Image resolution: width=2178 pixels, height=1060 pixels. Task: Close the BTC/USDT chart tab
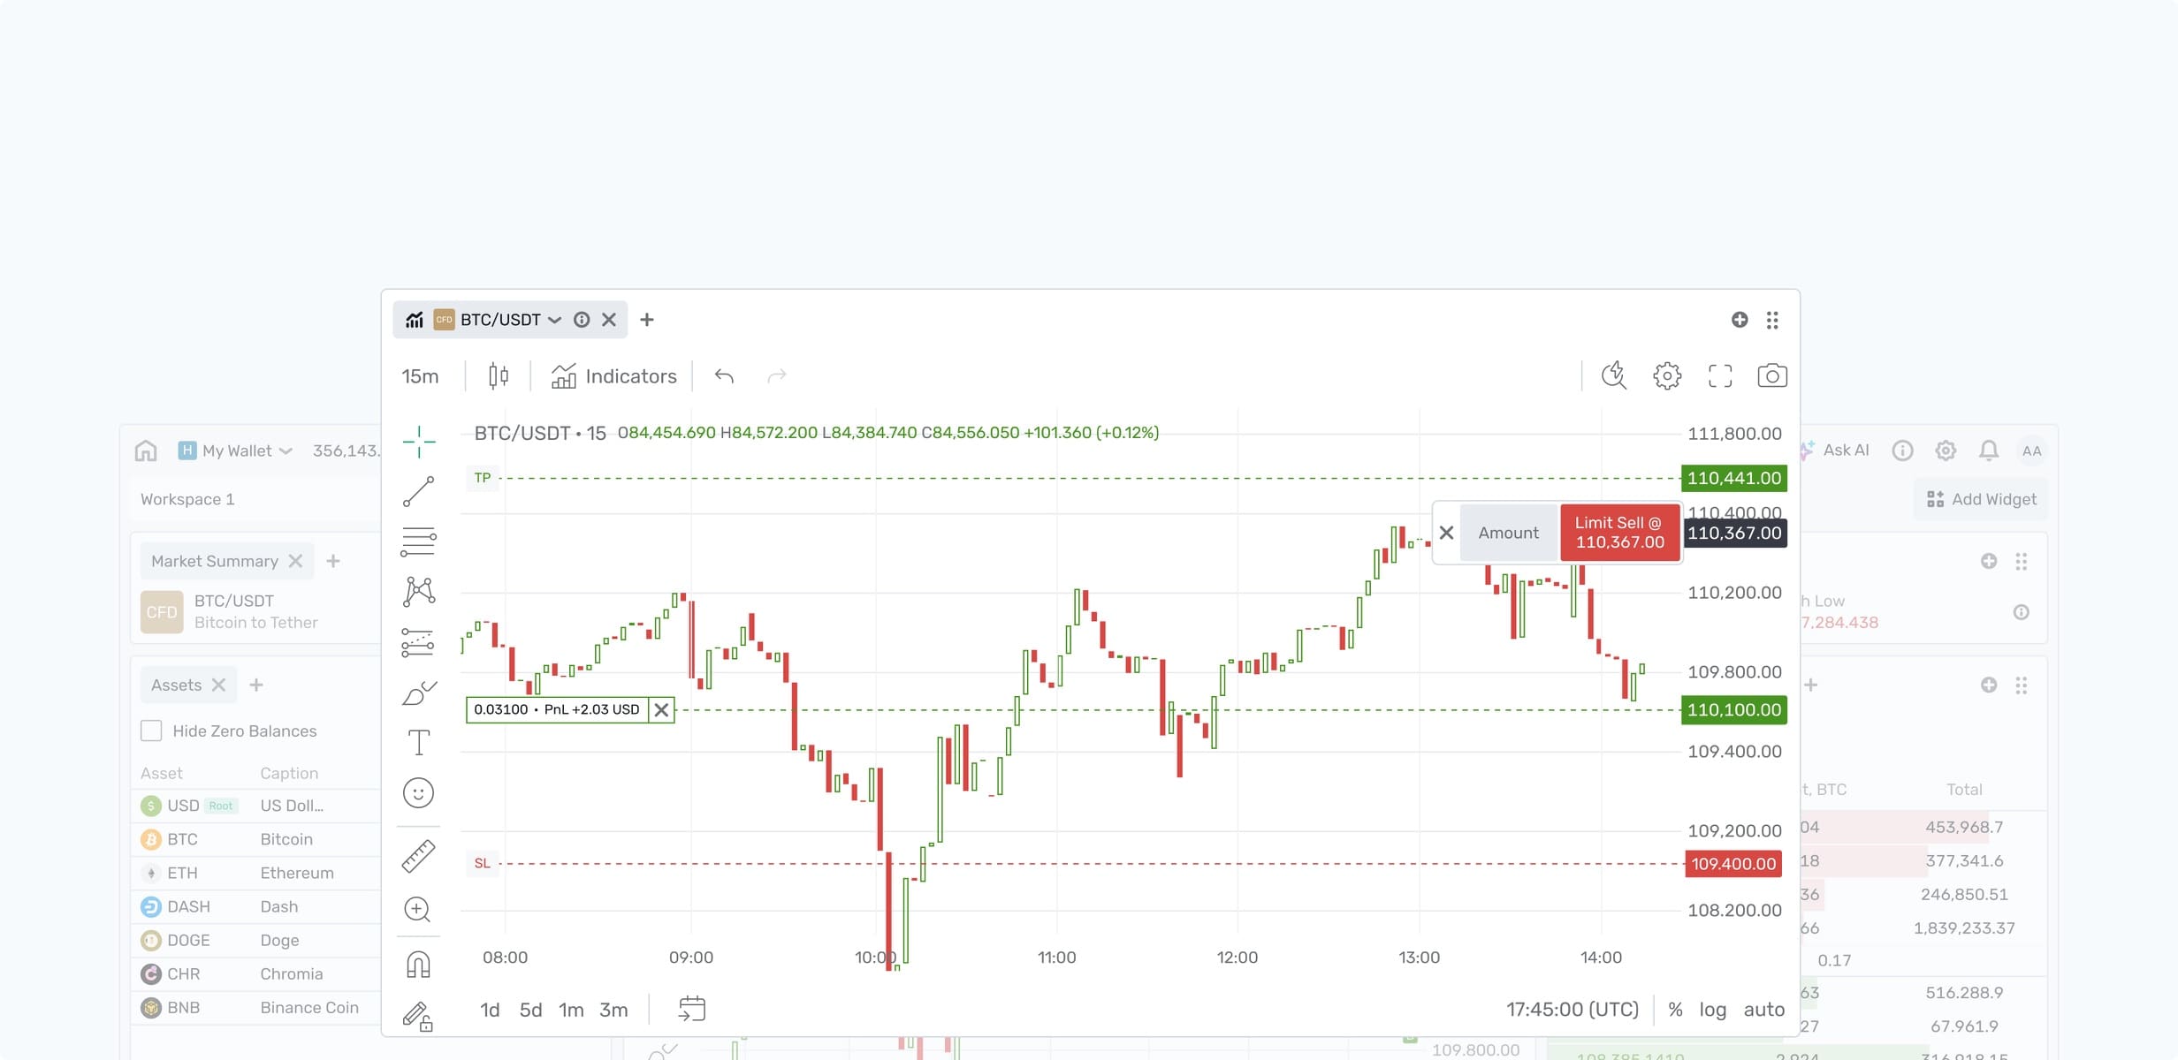click(609, 320)
